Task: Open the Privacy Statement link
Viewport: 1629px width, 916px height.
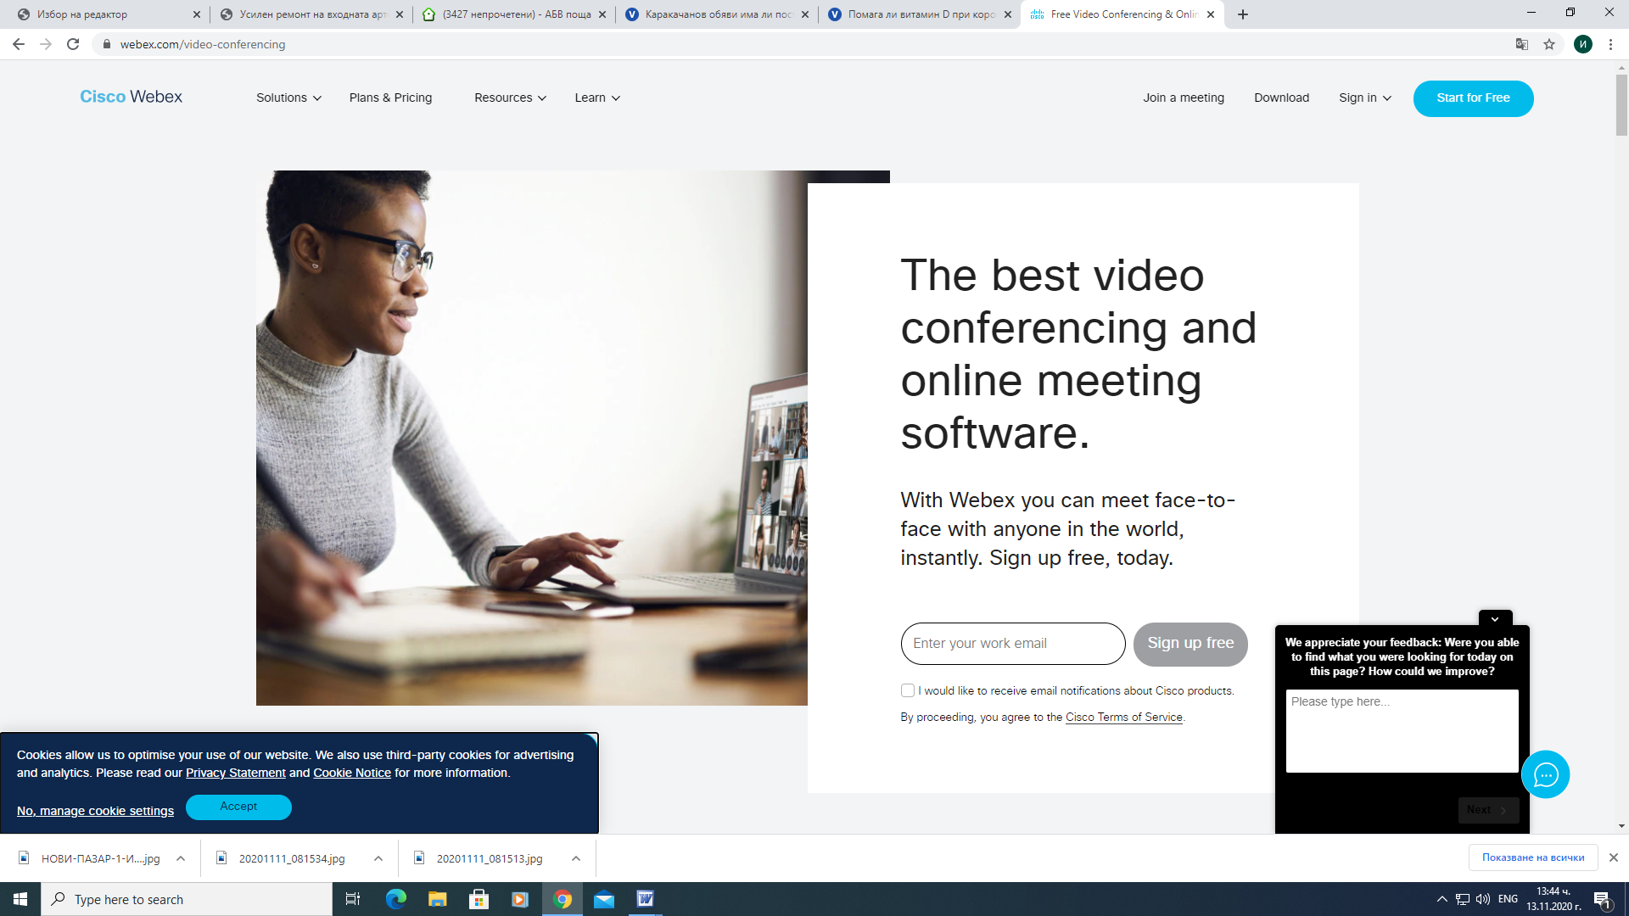Action: coord(236,773)
